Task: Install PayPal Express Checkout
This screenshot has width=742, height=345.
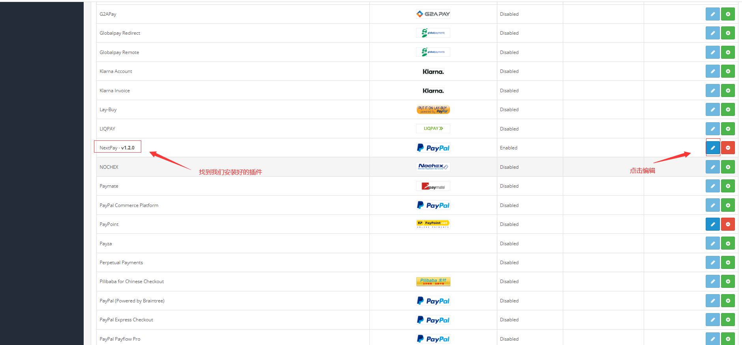Action: pyautogui.click(x=728, y=320)
